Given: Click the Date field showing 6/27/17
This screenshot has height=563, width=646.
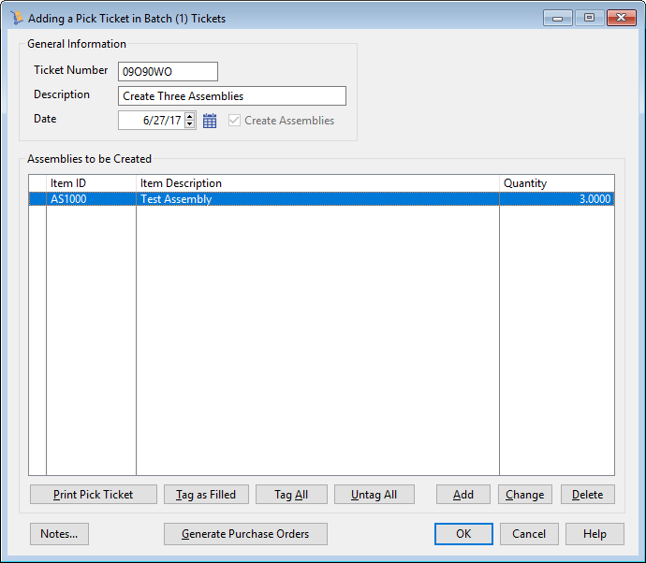Looking at the screenshot, I should (151, 121).
